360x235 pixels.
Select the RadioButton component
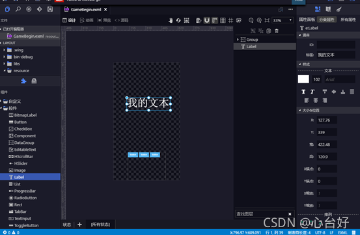(23, 198)
